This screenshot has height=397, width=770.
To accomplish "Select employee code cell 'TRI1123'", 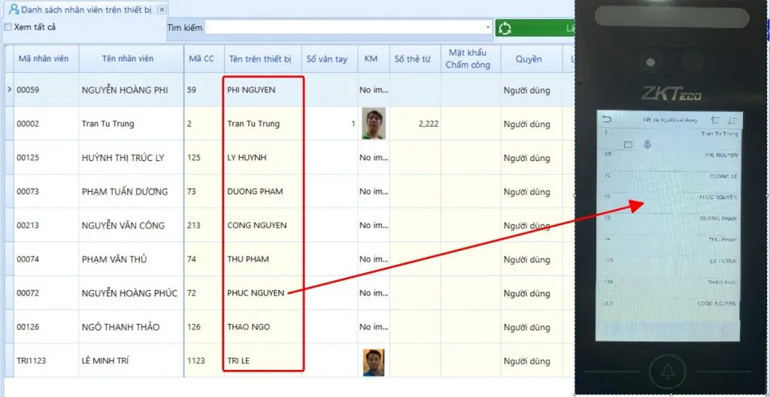I will tap(46, 361).
